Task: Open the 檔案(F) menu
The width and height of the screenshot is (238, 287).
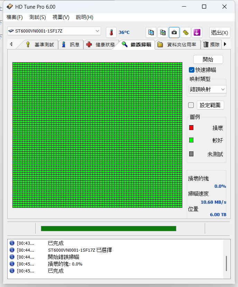Action: point(15,17)
